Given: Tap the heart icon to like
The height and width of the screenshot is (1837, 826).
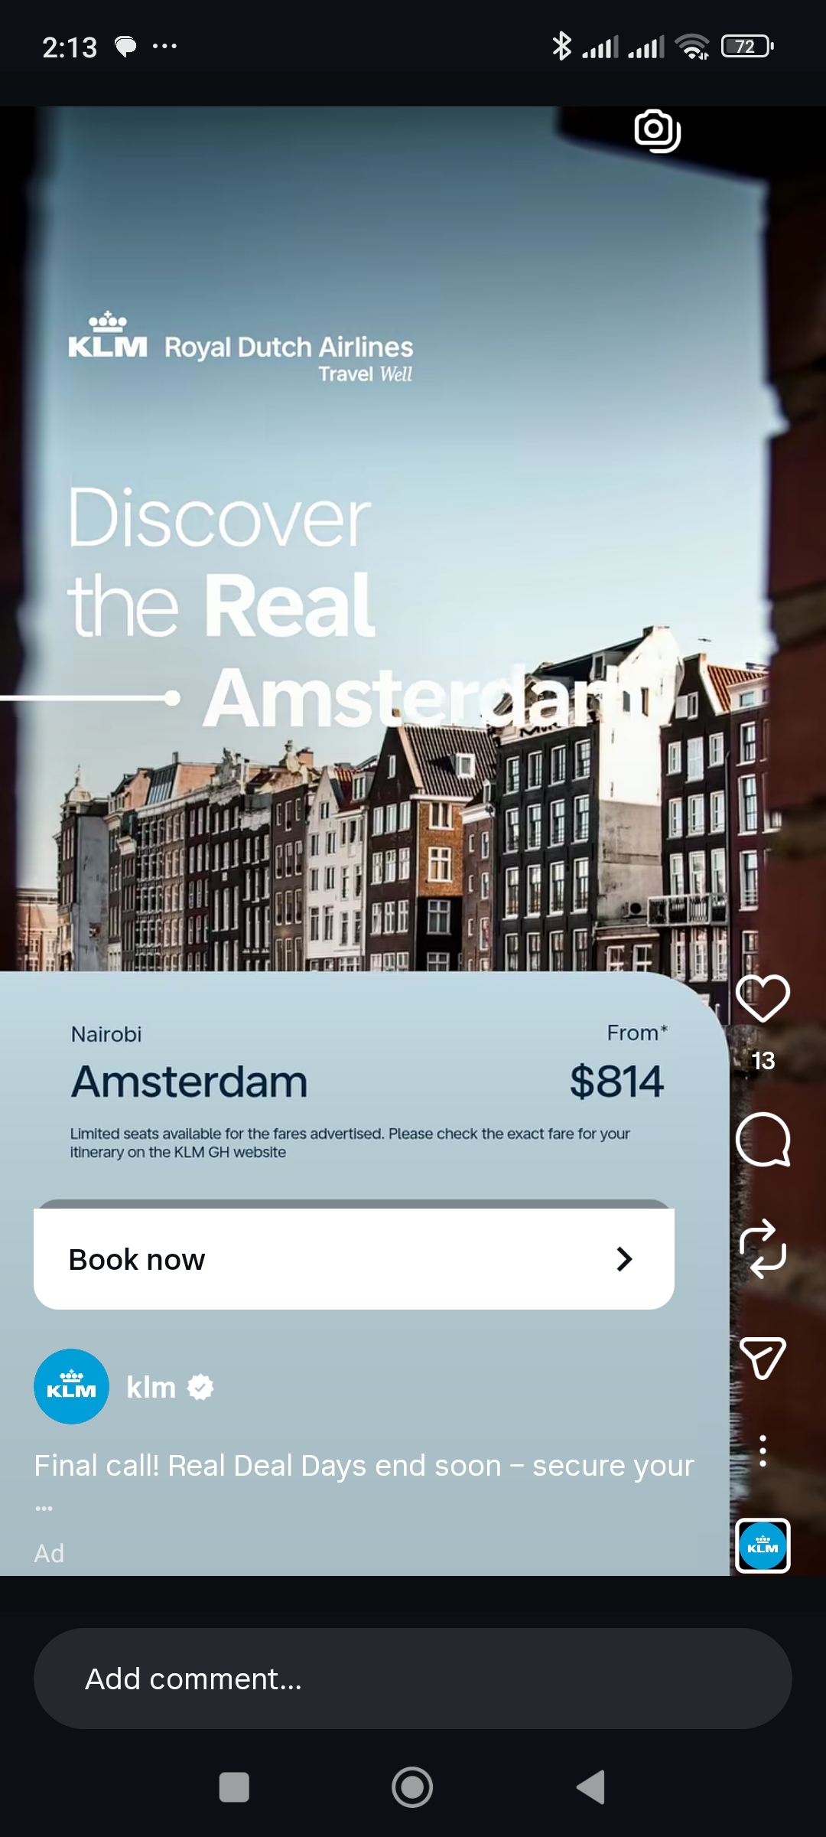Looking at the screenshot, I should coord(763,998).
